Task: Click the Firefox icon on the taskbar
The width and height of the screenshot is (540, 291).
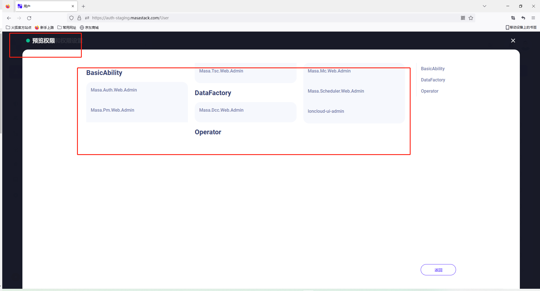Action: [8, 6]
